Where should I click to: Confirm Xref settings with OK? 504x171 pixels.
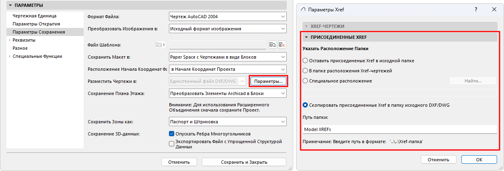pos(479,160)
